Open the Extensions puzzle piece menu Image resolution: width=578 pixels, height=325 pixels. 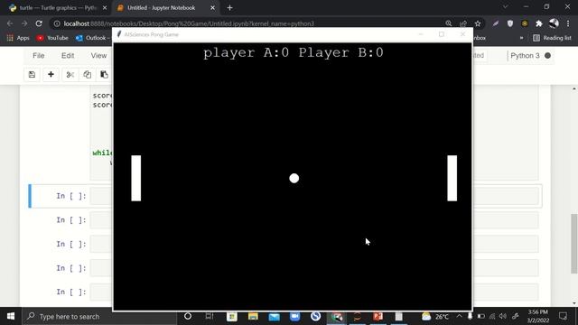(539, 23)
